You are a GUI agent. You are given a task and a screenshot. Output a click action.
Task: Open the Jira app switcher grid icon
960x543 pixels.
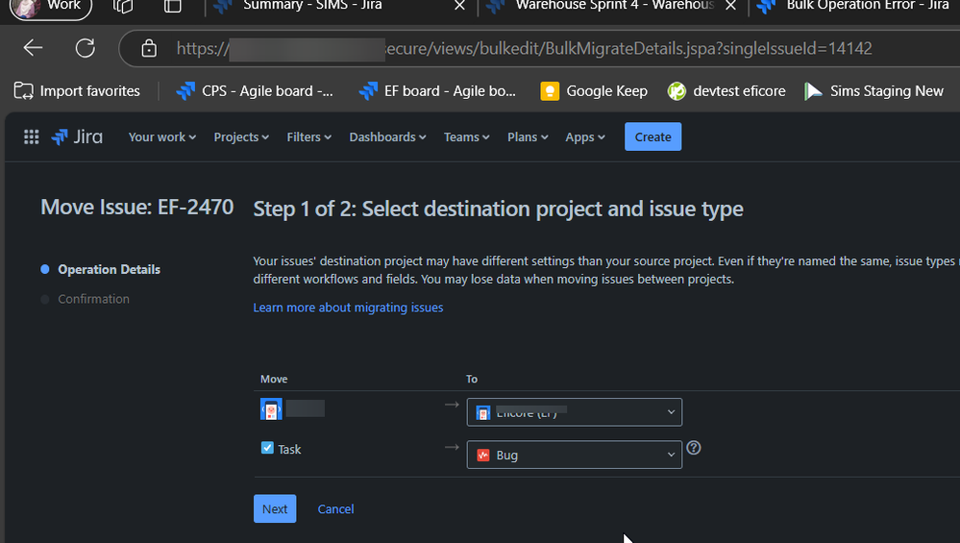pyautogui.click(x=31, y=136)
